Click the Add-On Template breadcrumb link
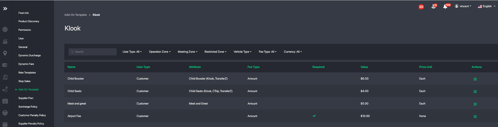Image resolution: width=498 pixels, height=127 pixels. [75, 15]
